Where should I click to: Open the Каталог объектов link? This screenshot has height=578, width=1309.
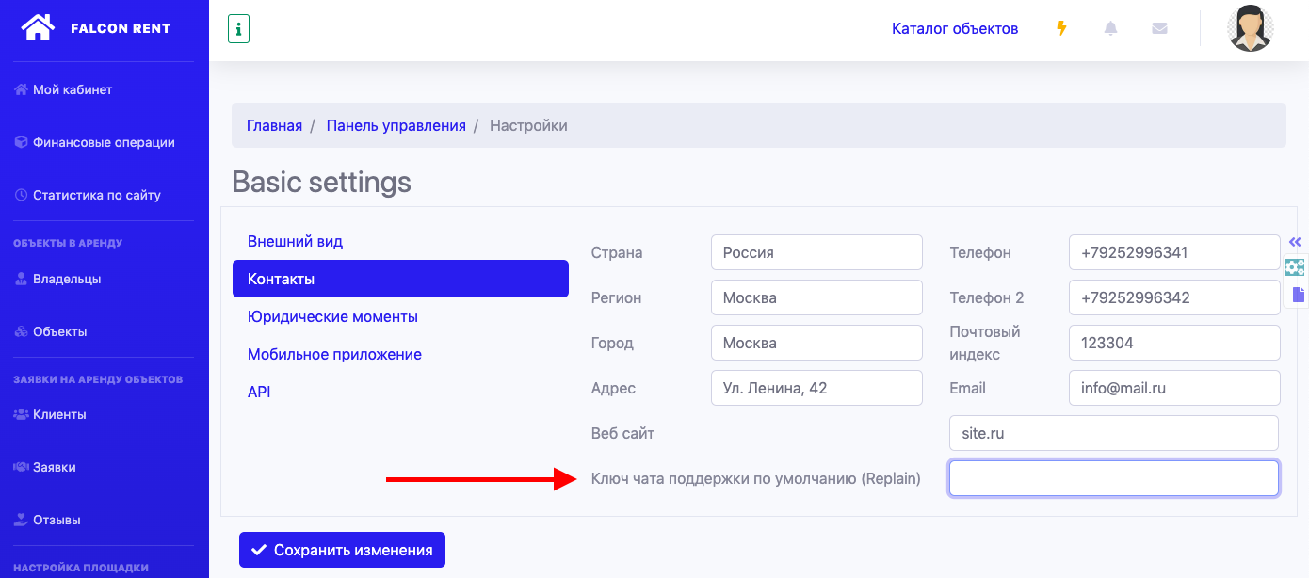[954, 28]
